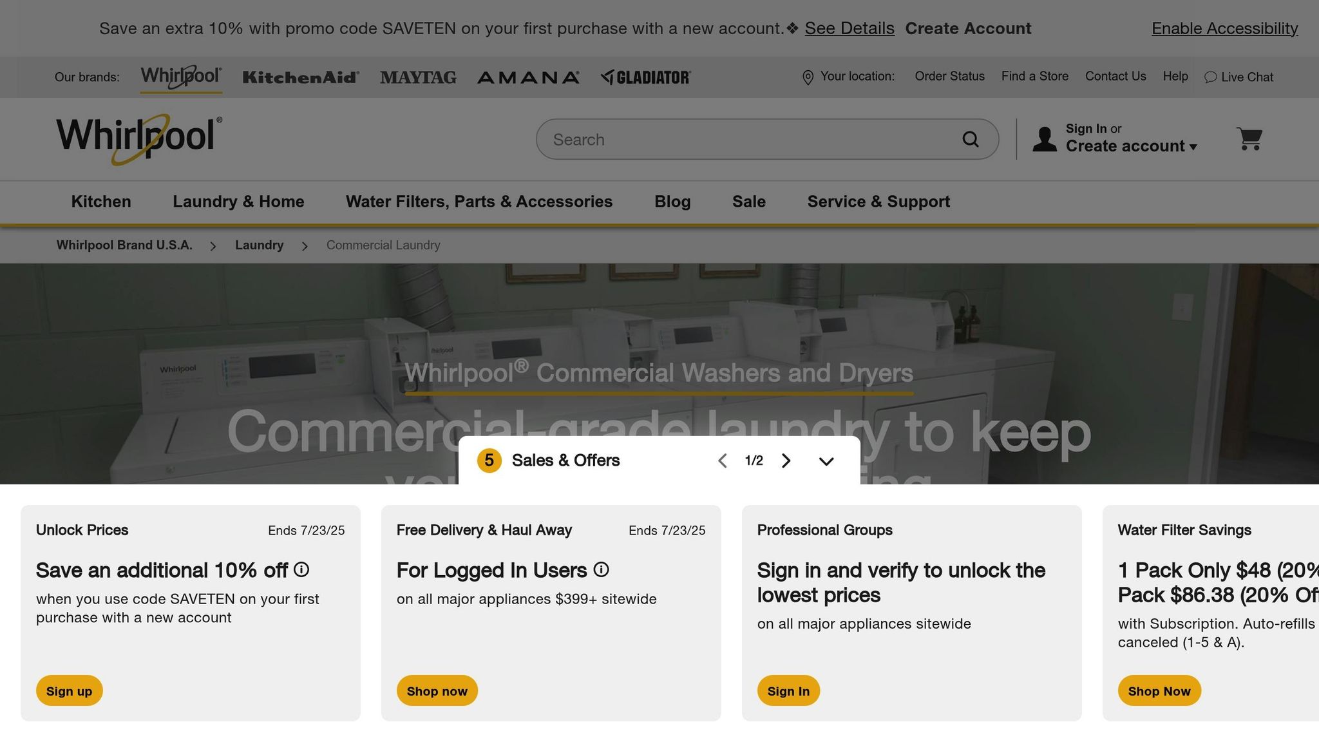Open the Laundry & Home menu
This screenshot has height=742, width=1319.
238,202
